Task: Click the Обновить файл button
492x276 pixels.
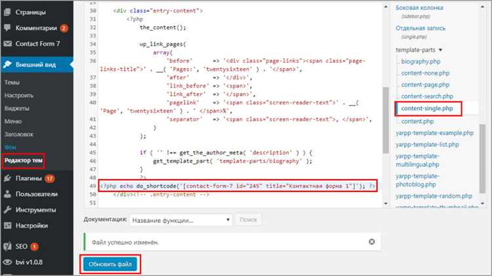Action: click(110, 264)
